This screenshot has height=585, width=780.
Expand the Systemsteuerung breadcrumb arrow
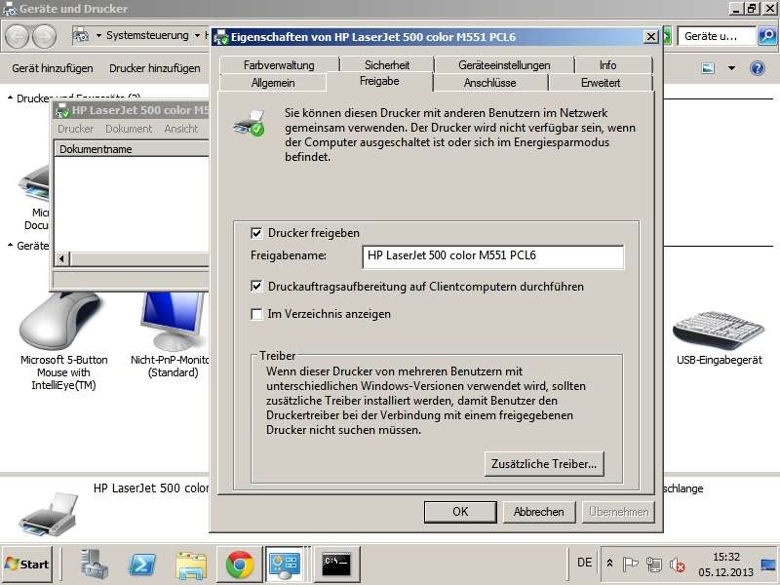click(x=198, y=35)
